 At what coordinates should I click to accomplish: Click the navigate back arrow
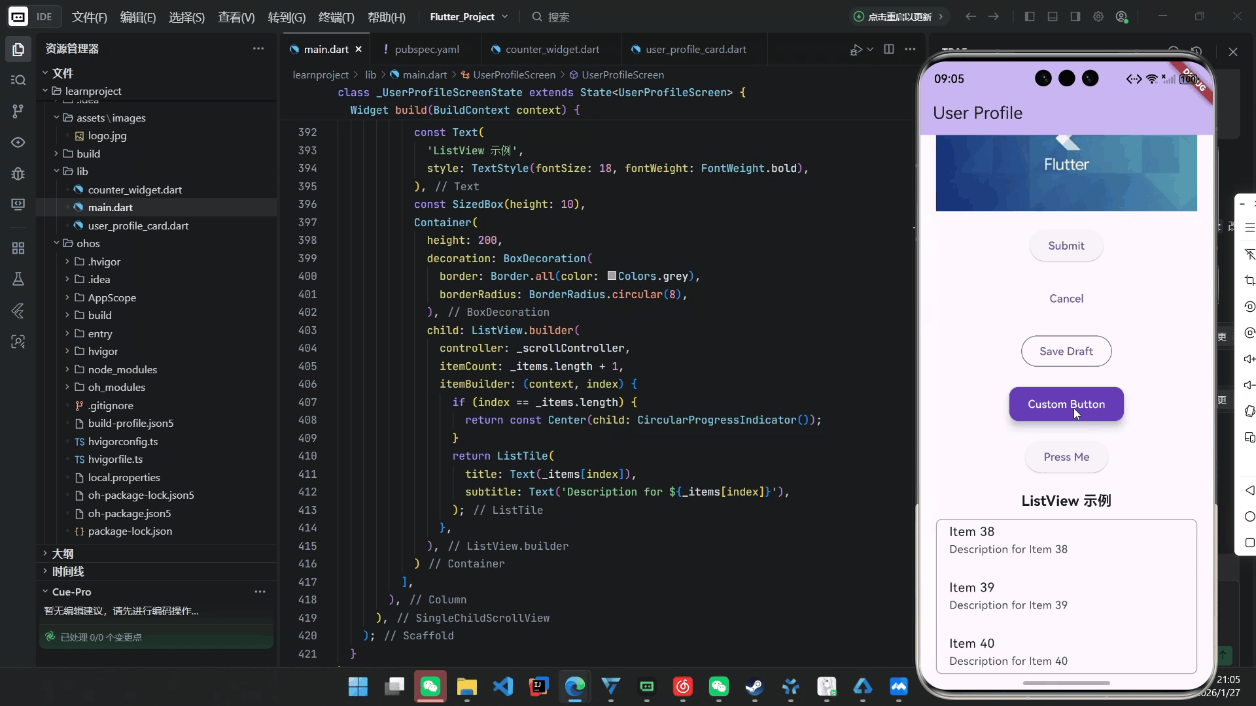coord(971,17)
